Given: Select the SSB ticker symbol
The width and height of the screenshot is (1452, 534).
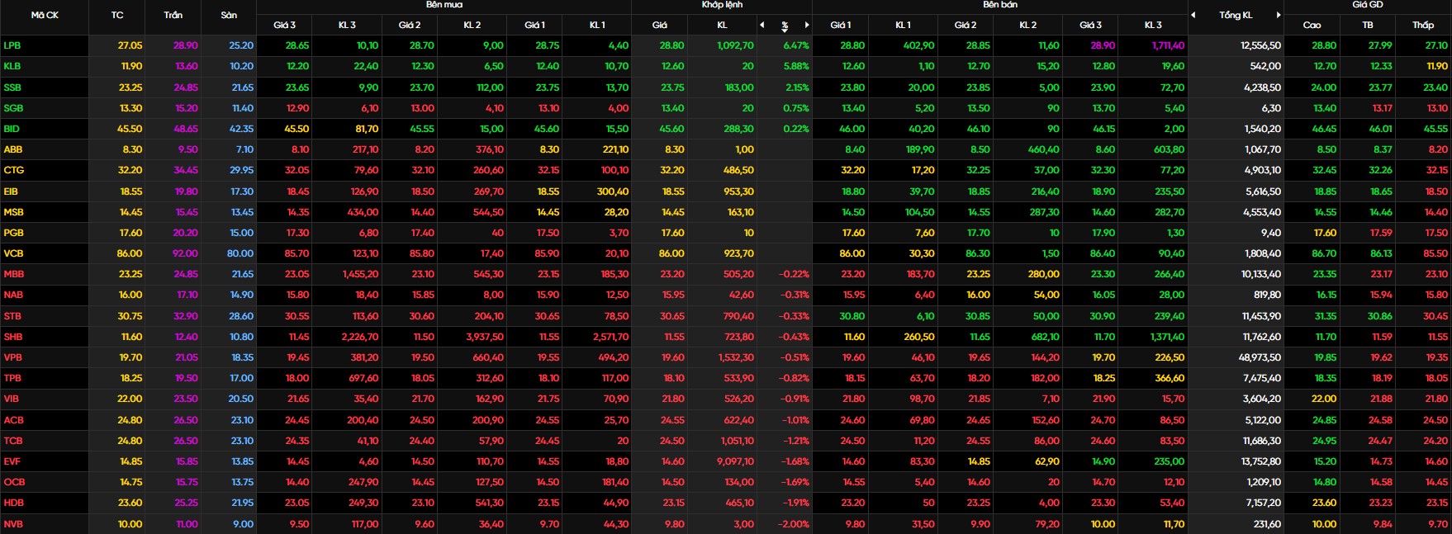Looking at the screenshot, I should click(x=12, y=87).
